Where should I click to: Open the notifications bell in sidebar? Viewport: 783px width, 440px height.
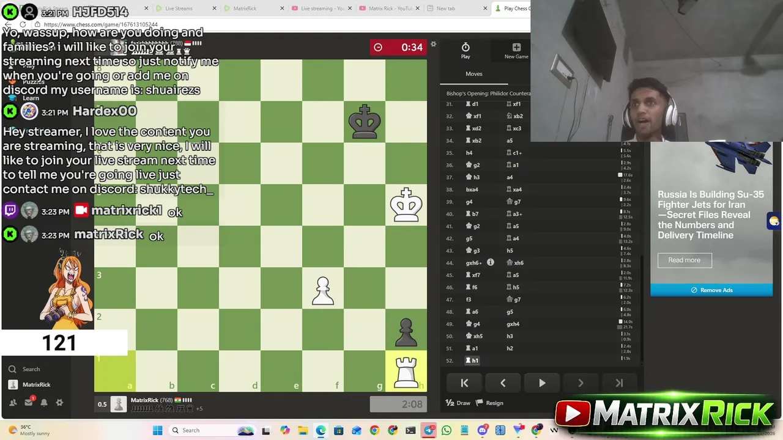click(x=44, y=403)
